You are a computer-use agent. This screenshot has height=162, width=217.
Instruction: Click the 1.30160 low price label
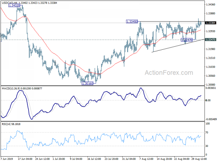point(88,84)
